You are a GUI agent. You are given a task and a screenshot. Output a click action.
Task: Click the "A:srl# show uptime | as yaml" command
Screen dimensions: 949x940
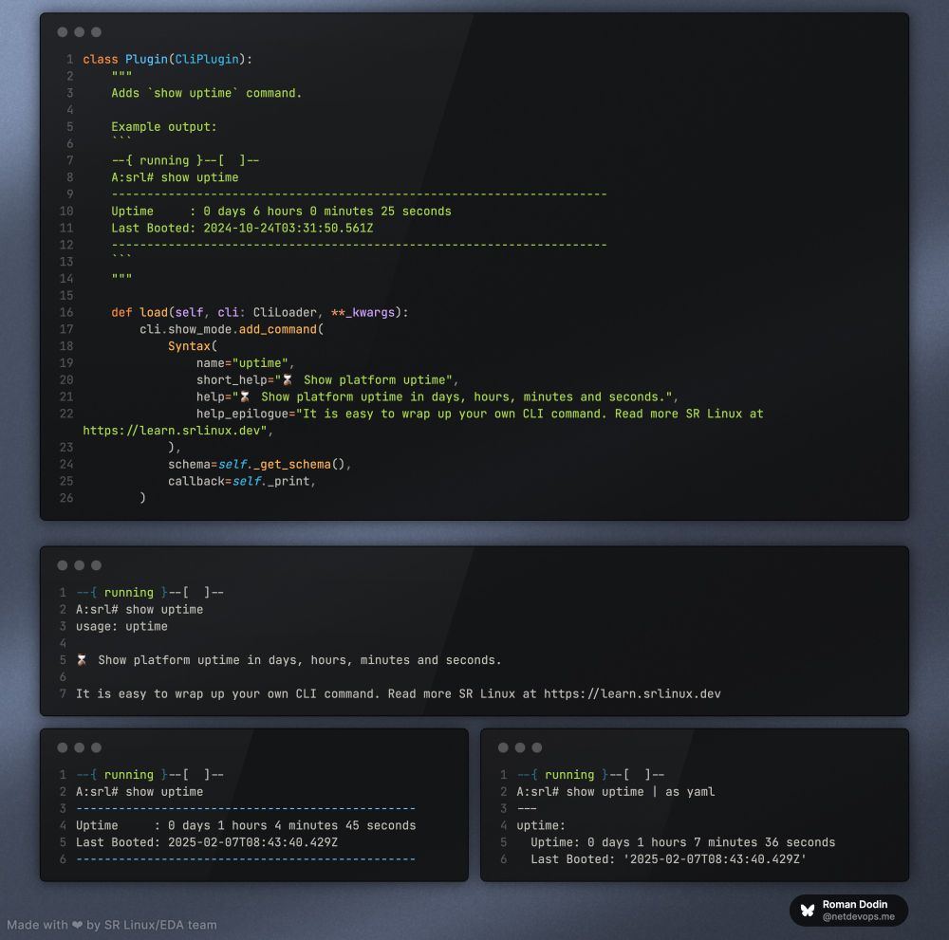pyautogui.click(x=616, y=792)
